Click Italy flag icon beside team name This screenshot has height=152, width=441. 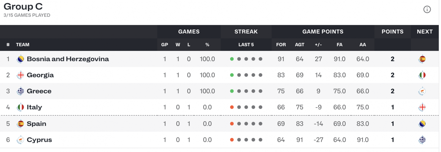20,107
